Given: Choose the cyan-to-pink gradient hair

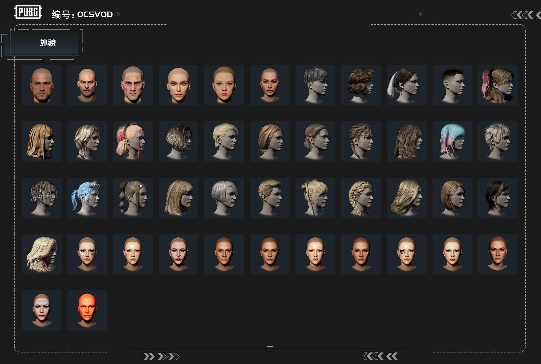Looking at the screenshot, I should [x=452, y=141].
